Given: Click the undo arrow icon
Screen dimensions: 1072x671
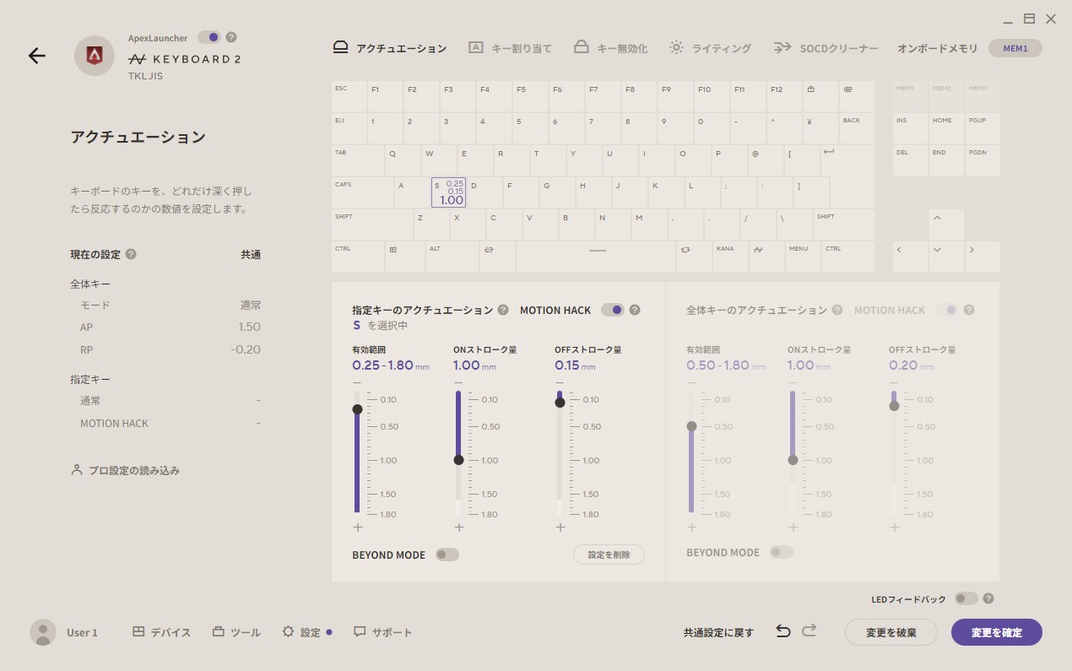Looking at the screenshot, I should [782, 630].
